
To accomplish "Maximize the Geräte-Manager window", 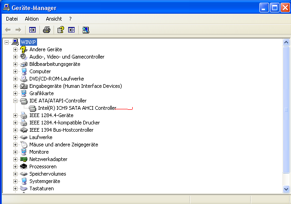I will tap(275, 8).
